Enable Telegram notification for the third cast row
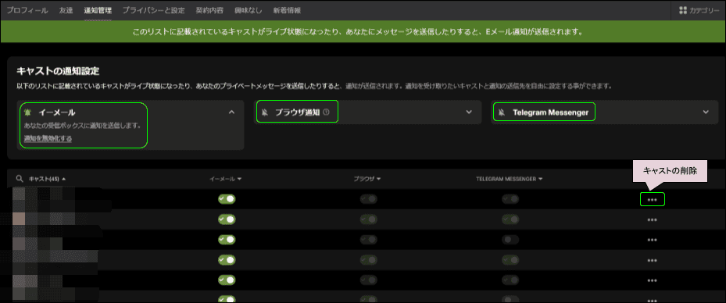 (x=510, y=240)
